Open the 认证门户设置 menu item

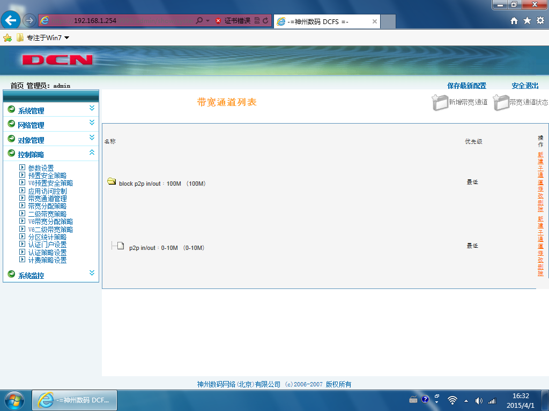pos(47,245)
